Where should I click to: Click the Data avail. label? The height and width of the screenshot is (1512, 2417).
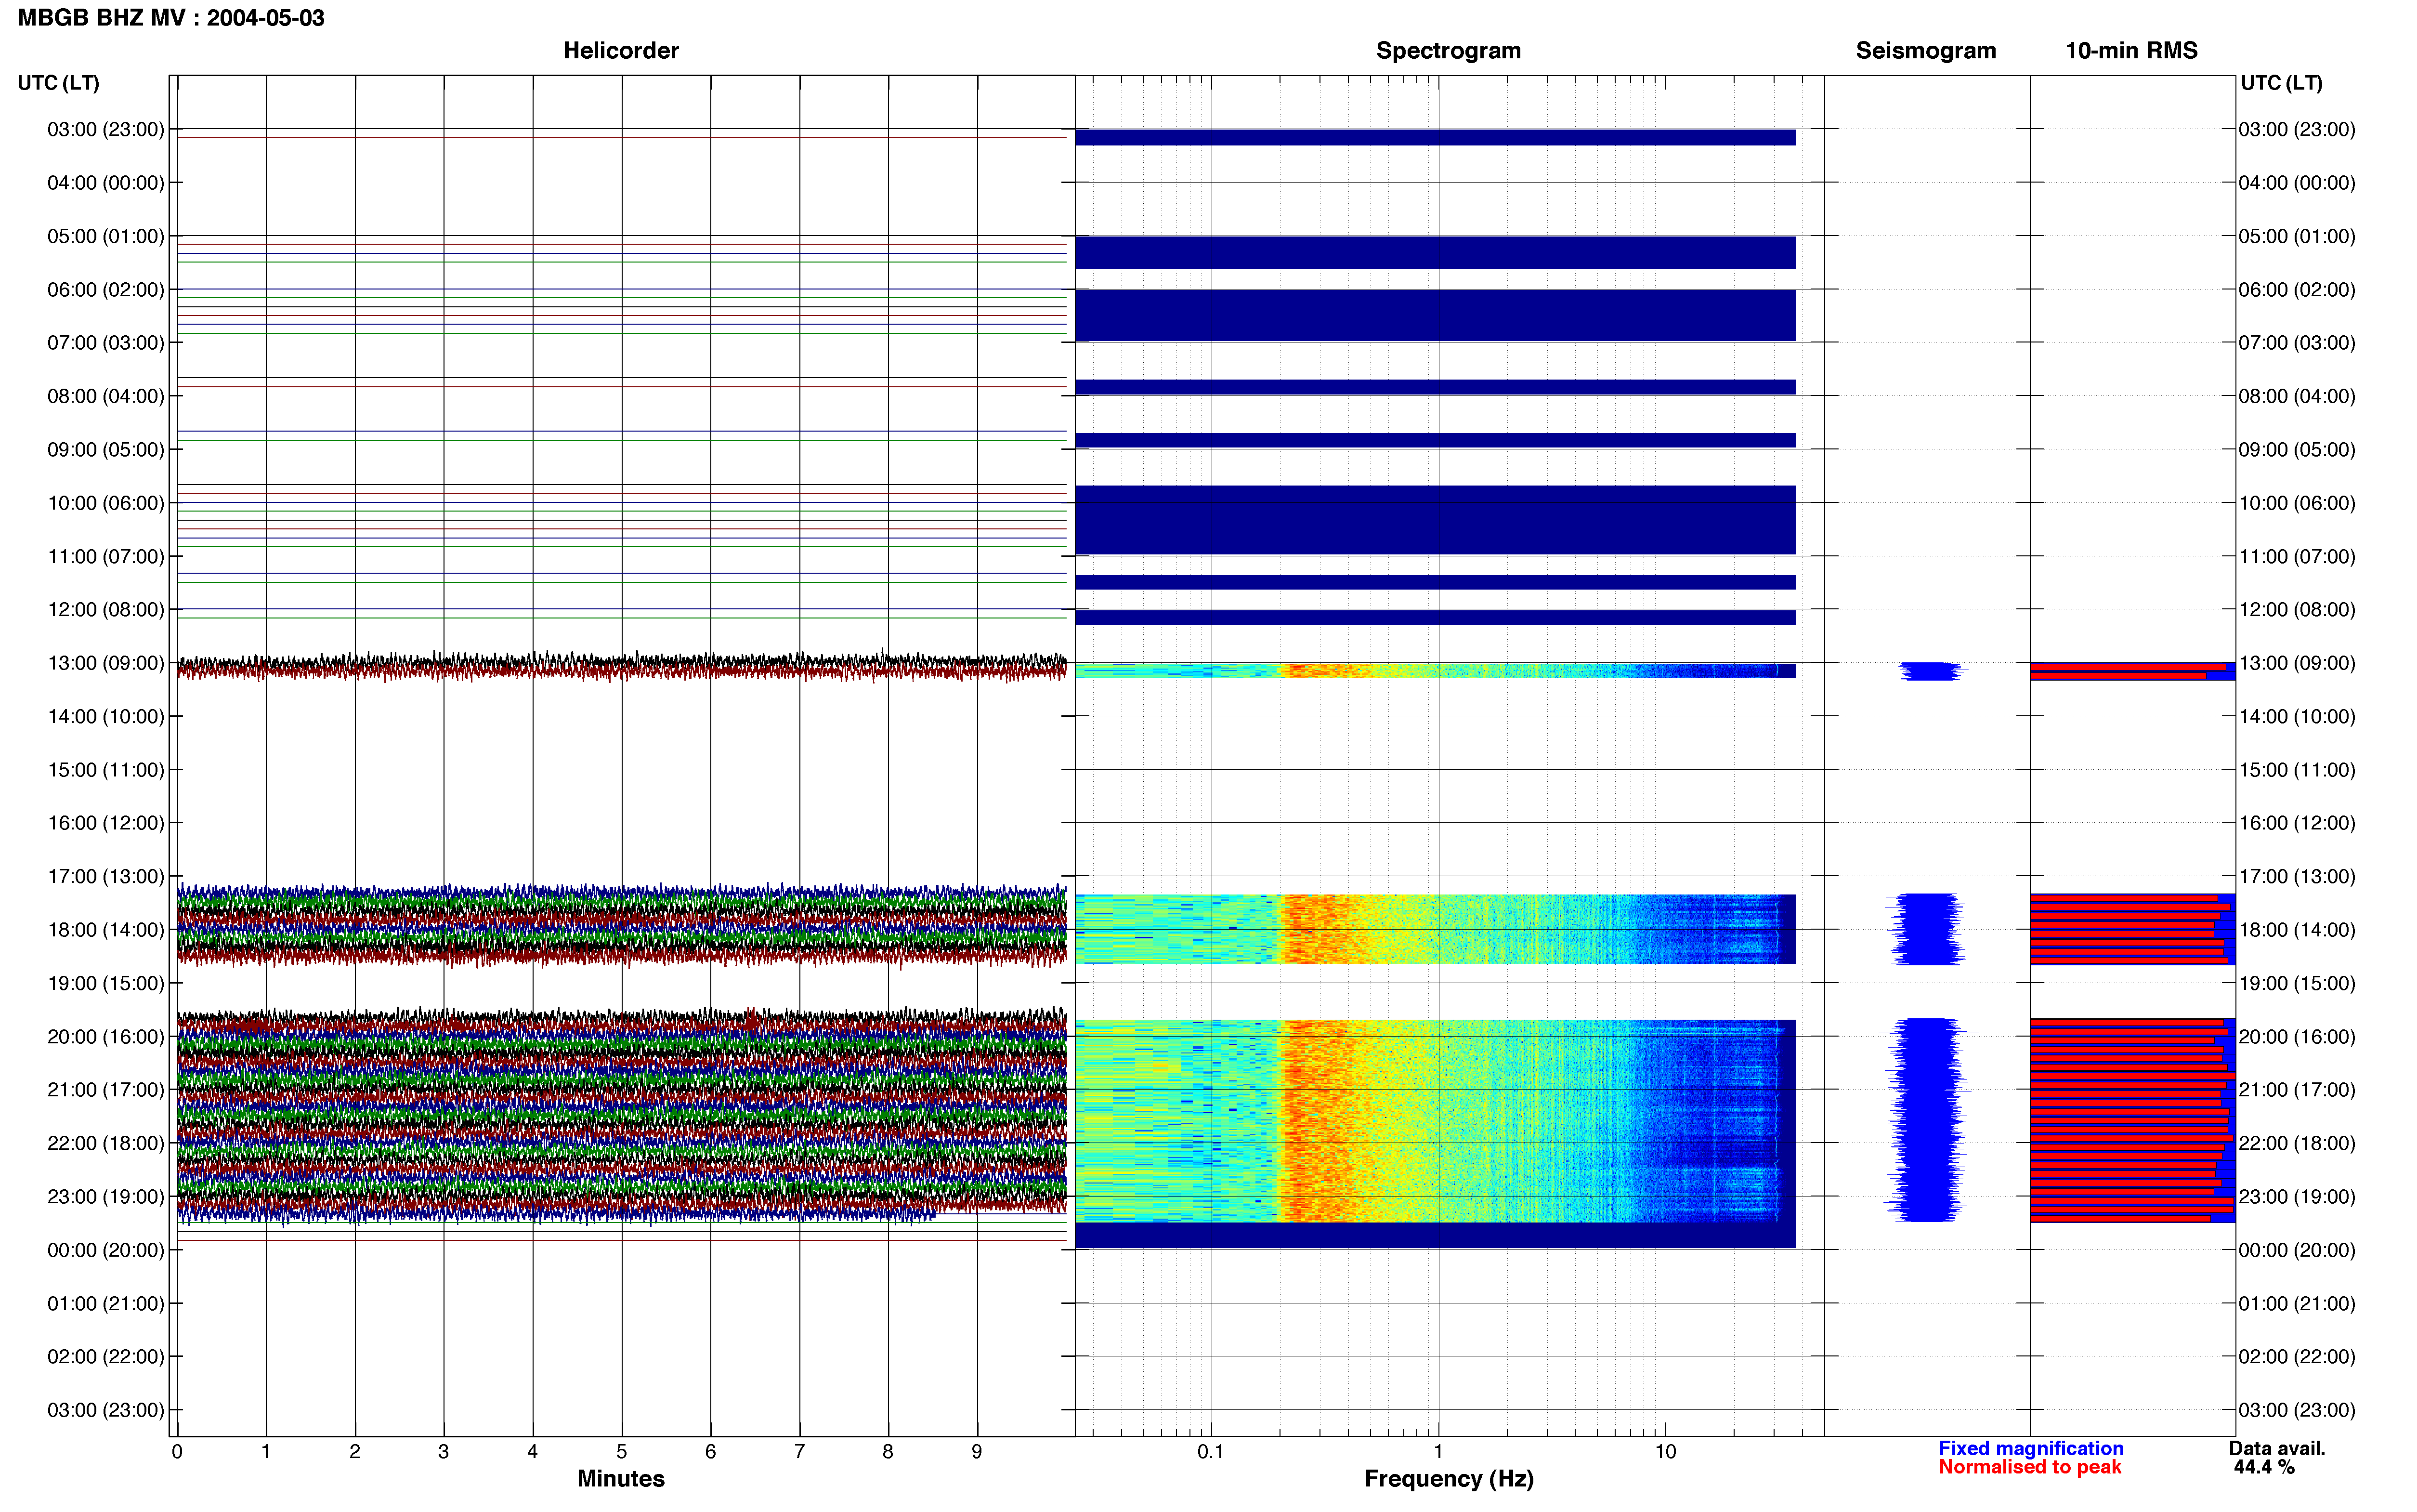pyautogui.click(x=2277, y=1448)
